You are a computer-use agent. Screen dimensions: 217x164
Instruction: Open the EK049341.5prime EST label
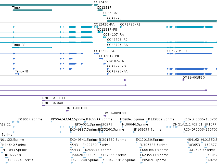tap(84, 140)
